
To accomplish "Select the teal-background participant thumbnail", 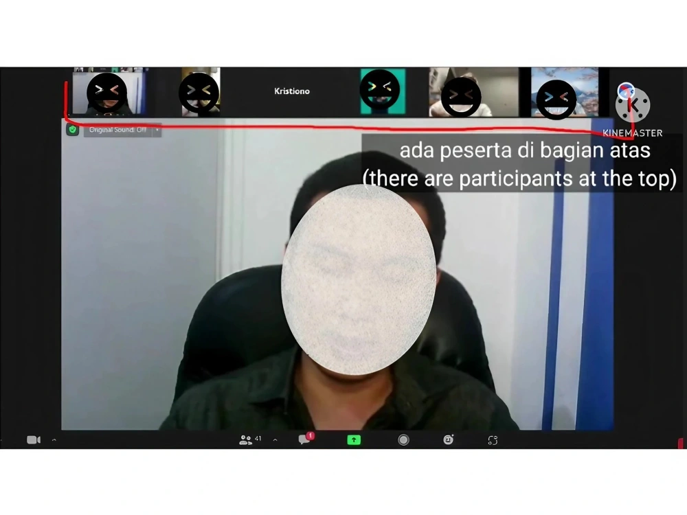I will 383,91.
